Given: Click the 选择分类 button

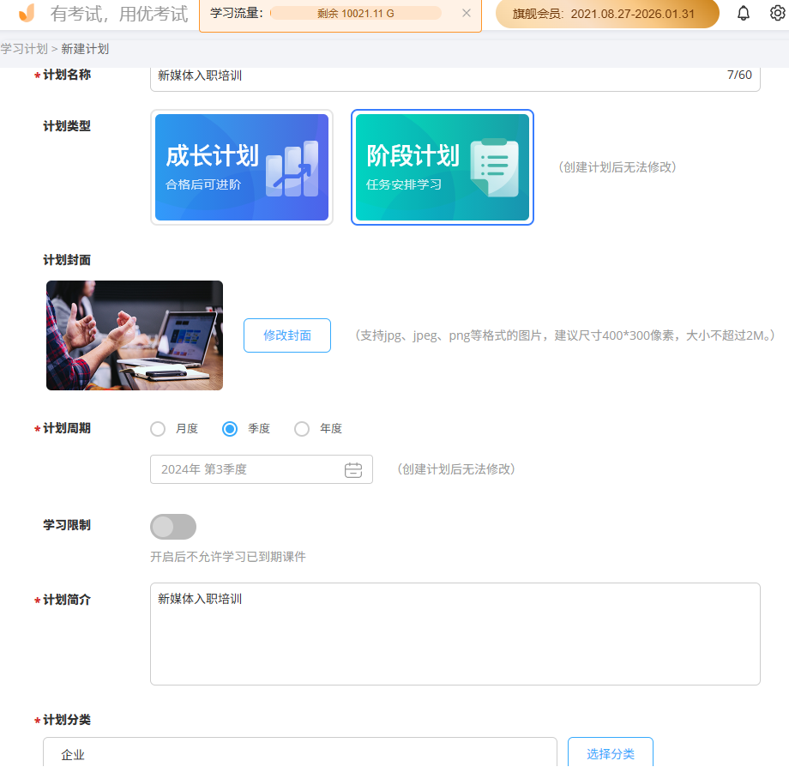Looking at the screenshot, I should click(610, 754).
